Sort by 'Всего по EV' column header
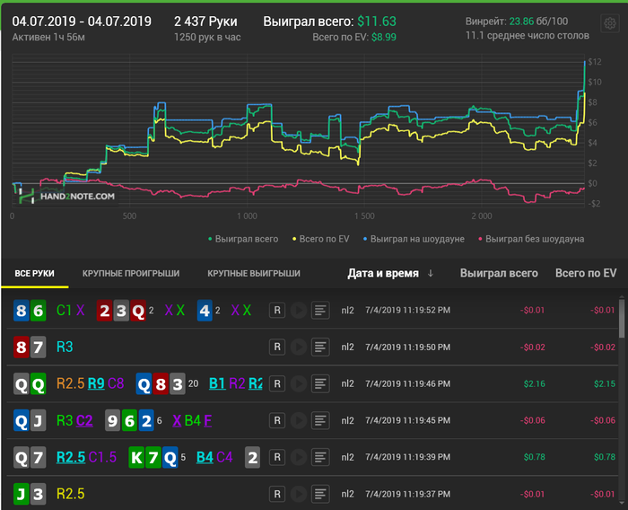 tap(585, 273)
